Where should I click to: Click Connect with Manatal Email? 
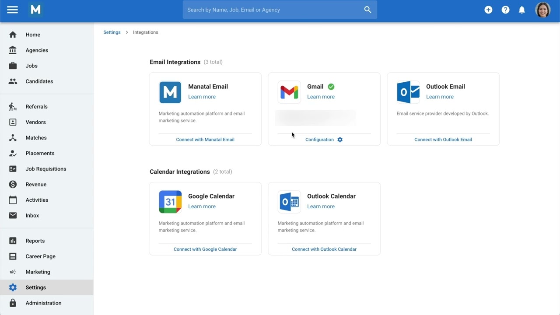[x=205, y=140]
